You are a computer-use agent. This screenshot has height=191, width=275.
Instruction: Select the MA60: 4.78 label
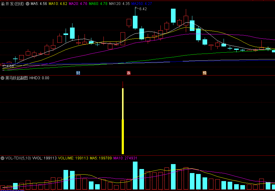coord(98,4)
